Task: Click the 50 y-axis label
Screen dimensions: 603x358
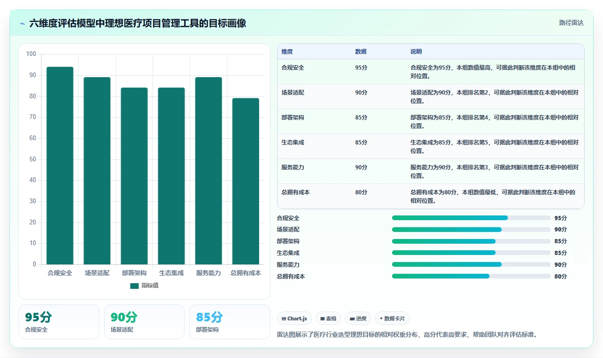Action: pyautogui.click(x=33, y=159)
